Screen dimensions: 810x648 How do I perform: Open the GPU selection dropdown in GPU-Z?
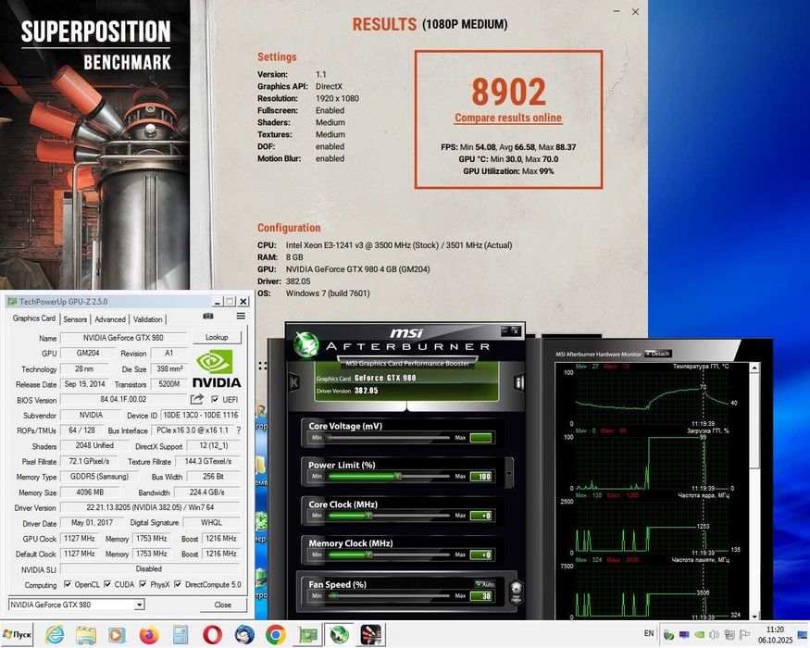pyautogui.click(x=139, y=604)
